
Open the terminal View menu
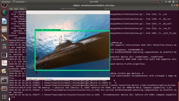point(22,9)
